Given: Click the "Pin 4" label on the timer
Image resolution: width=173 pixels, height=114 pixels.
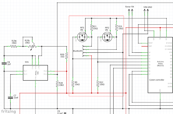Looking at the screenshot, I should coord(45,74).
